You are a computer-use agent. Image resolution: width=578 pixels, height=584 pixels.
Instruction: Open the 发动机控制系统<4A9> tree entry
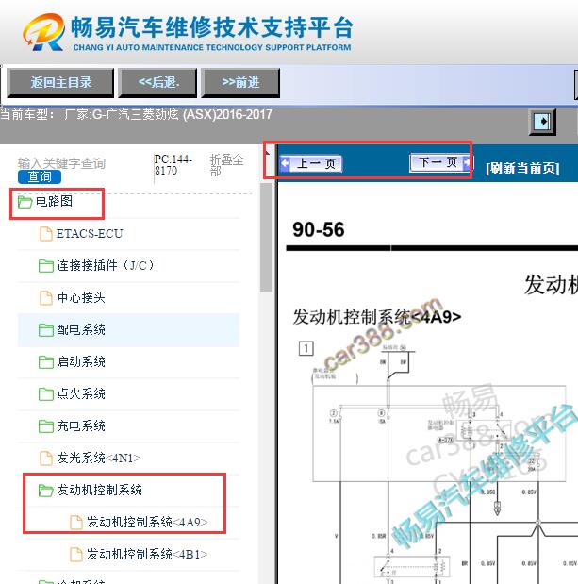click(147, 522)
